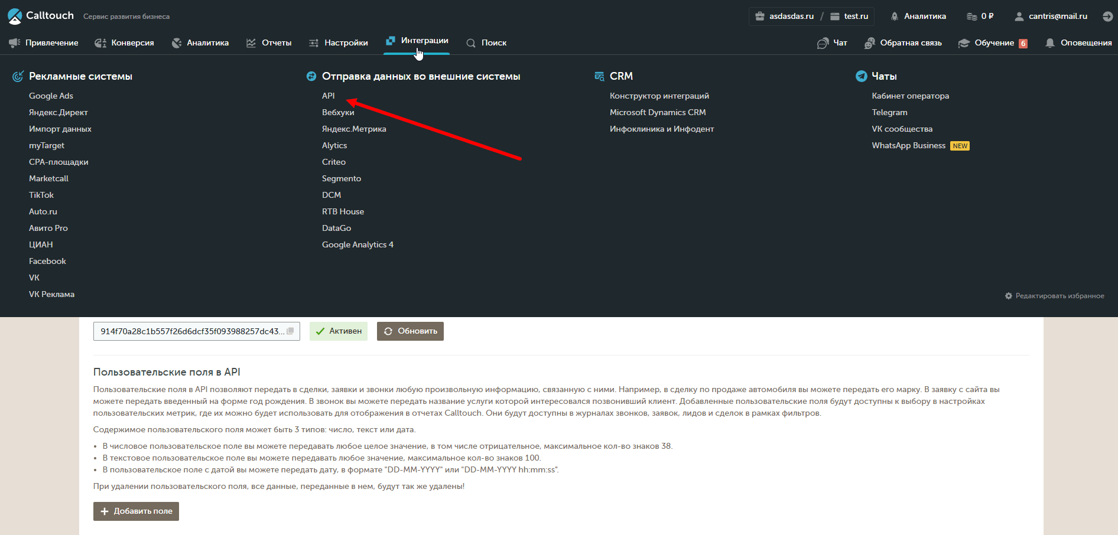Click the Обновить button
This screenshot has width=1118, height=535.
[410, 331]
